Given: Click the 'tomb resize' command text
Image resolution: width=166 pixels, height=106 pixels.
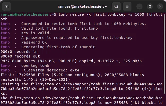Looking at the screenshot, I should pos(75,15).
